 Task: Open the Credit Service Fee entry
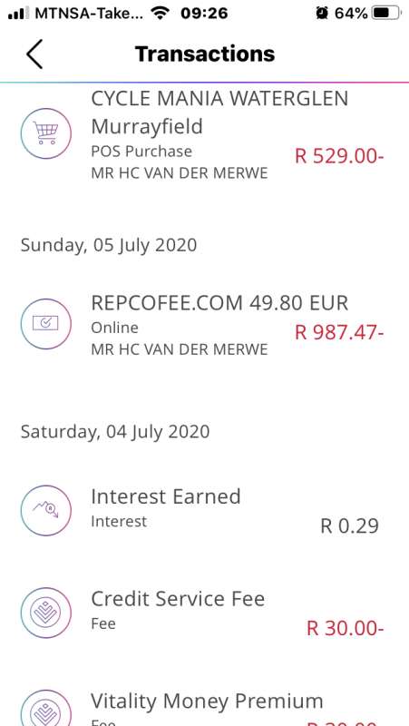point(205,613)
